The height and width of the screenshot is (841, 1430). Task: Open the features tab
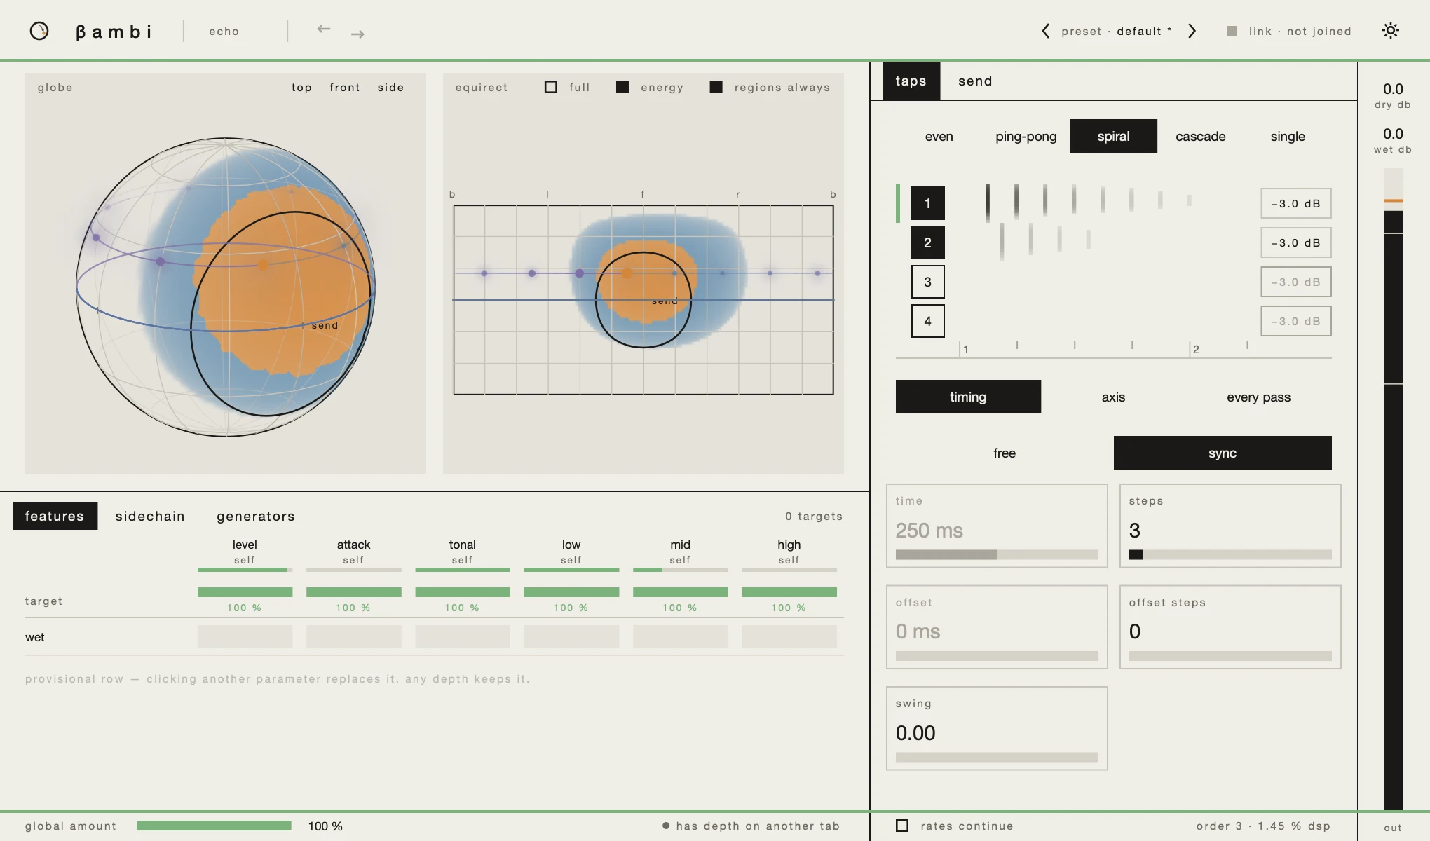(x=55, y=516)
